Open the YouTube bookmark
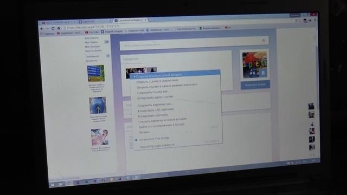Image resolution: width=347 pixels, height=195 pixels. coord(92,32)
